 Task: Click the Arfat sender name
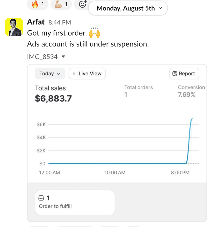35,22
